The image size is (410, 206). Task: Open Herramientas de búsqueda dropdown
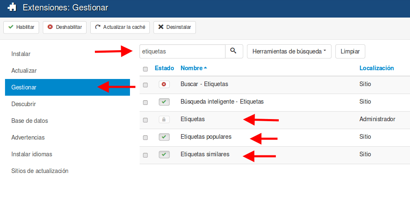(289, 51)
